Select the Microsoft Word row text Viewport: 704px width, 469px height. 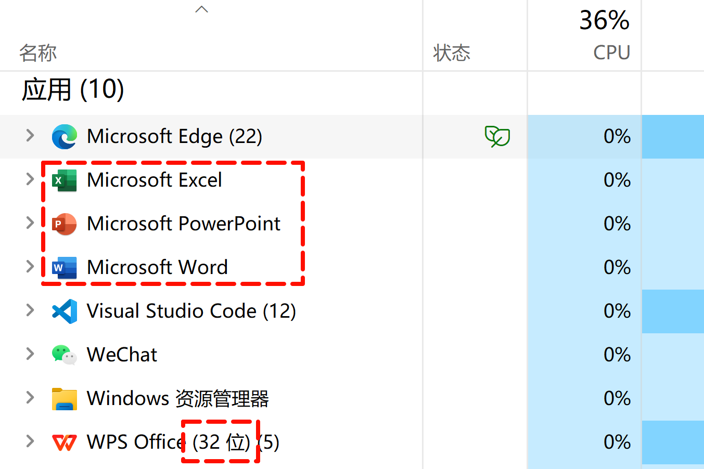tap(157, 267)
